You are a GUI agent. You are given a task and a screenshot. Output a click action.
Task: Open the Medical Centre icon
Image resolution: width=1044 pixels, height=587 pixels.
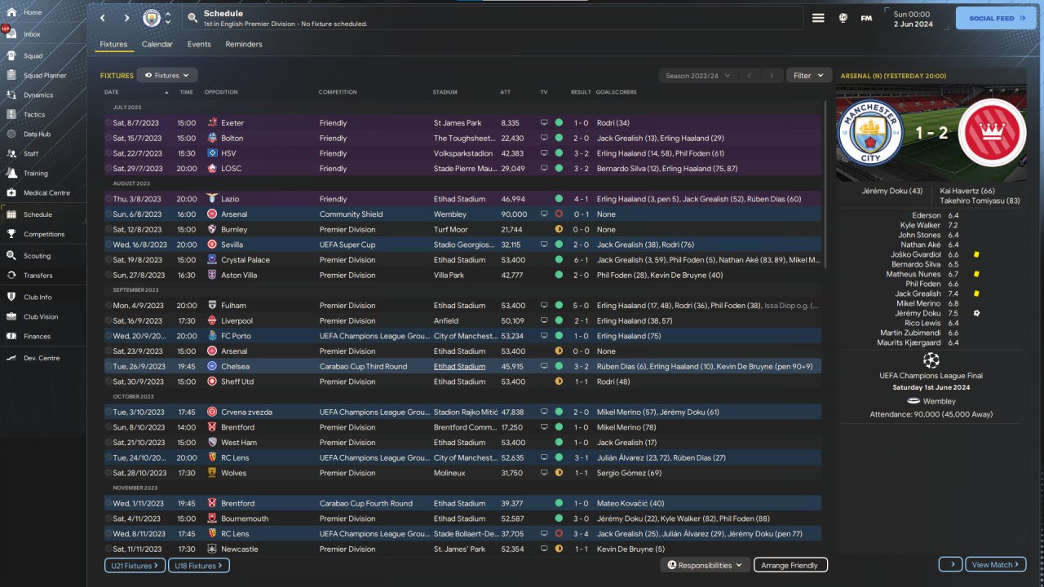(12, 192)
